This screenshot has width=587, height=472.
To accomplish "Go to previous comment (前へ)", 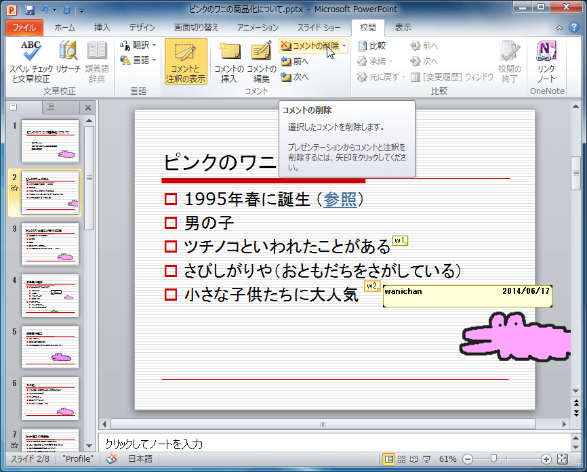I will pyautogui.click(x=295, y=62).
